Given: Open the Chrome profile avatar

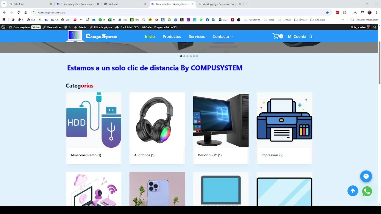Looking at the screenshot, I should coord(369,12).
